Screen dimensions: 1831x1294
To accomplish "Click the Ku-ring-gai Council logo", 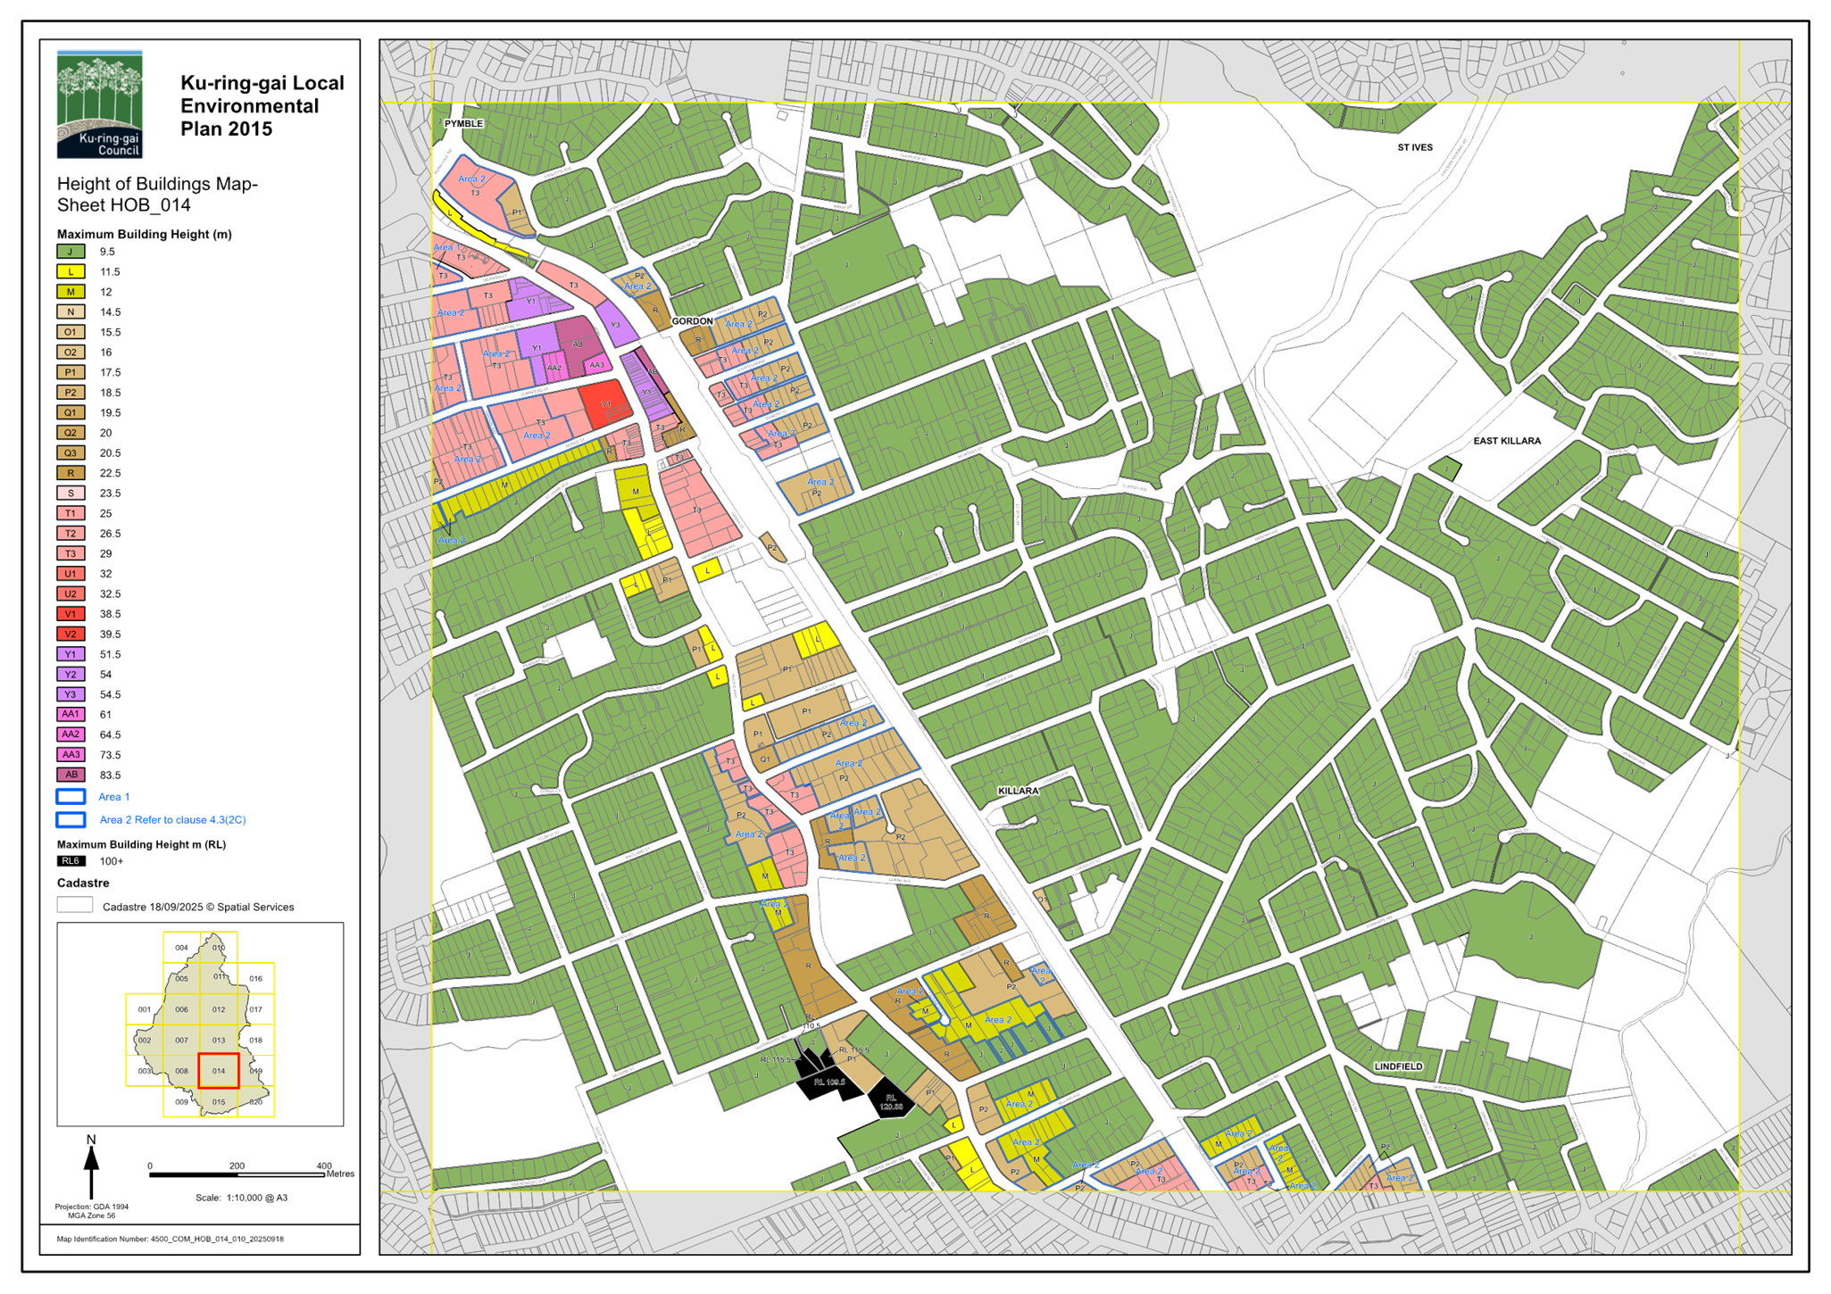I will (100, 104).
